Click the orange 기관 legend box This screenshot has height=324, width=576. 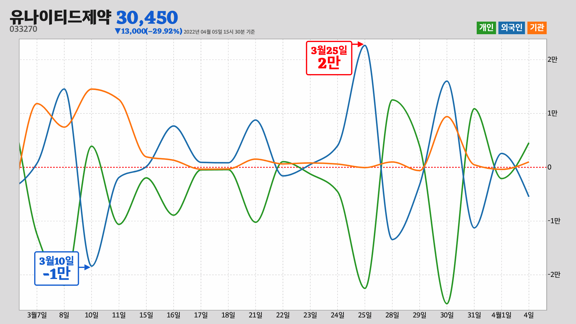(x=537, y=28)
